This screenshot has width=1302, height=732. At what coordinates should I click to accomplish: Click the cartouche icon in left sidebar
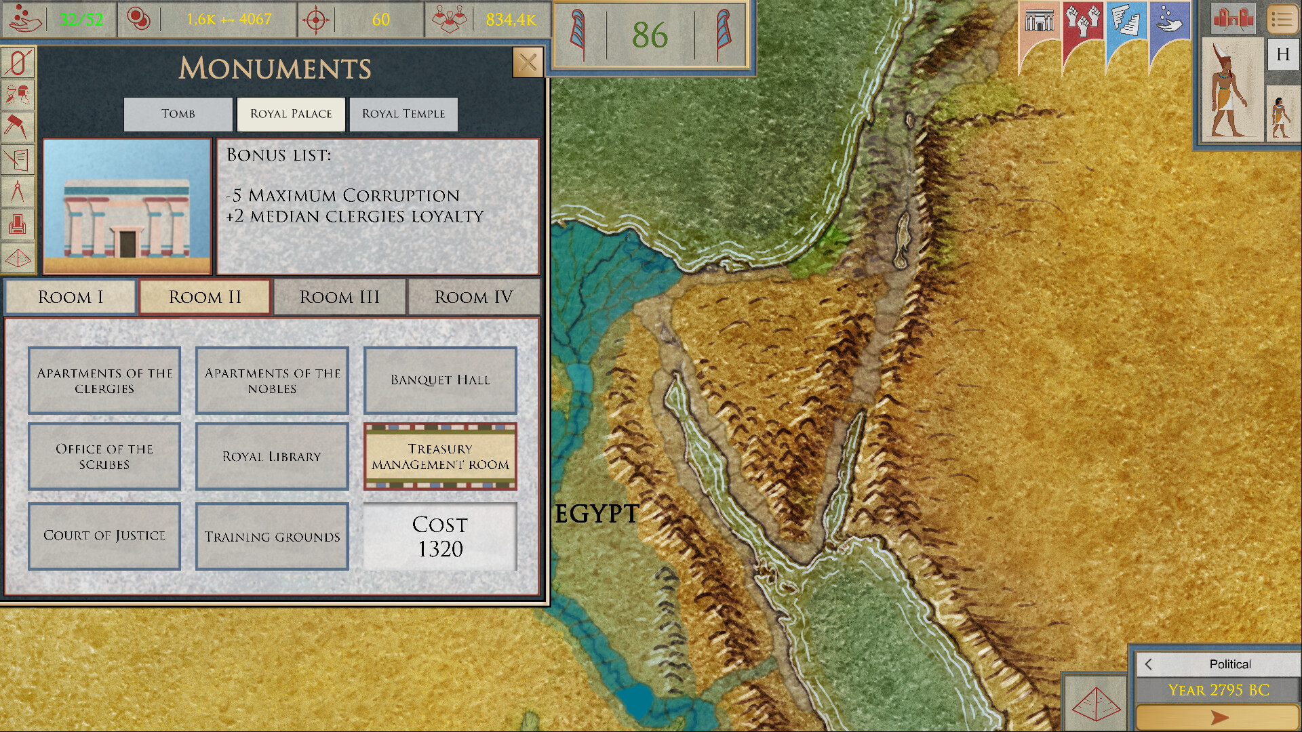pyautogui.click(x=18, y=63)
